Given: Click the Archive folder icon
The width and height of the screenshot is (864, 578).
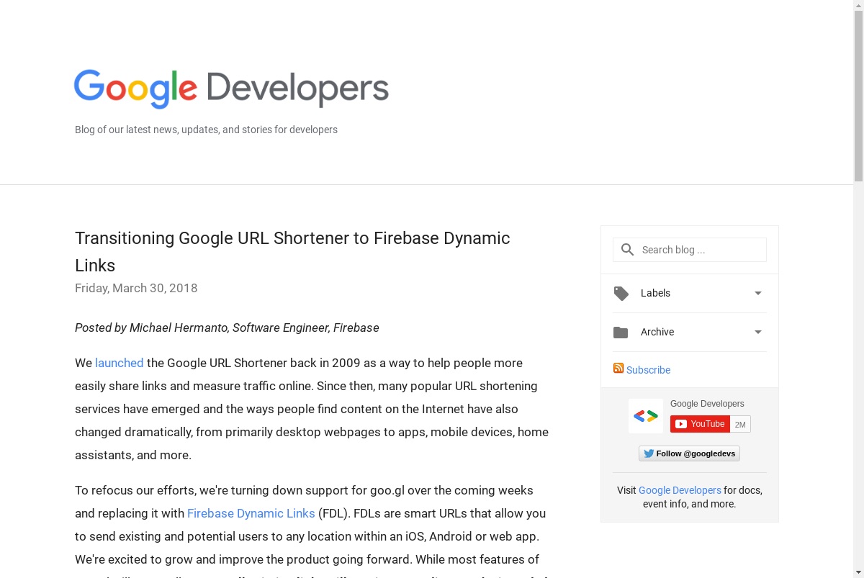Looking at the screenshot, I should [621, 332].
